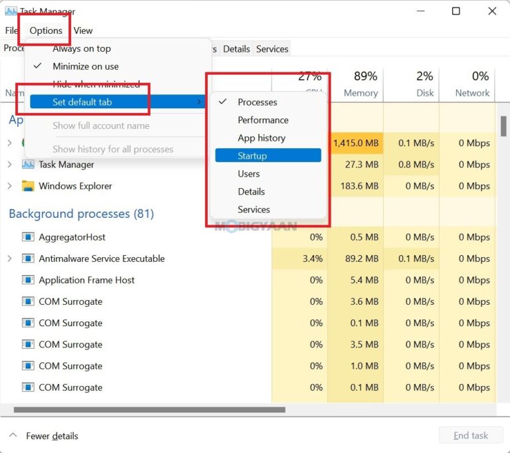Select the AggregatorHost process name
510x453 pixels.
[x=72, y=237]
